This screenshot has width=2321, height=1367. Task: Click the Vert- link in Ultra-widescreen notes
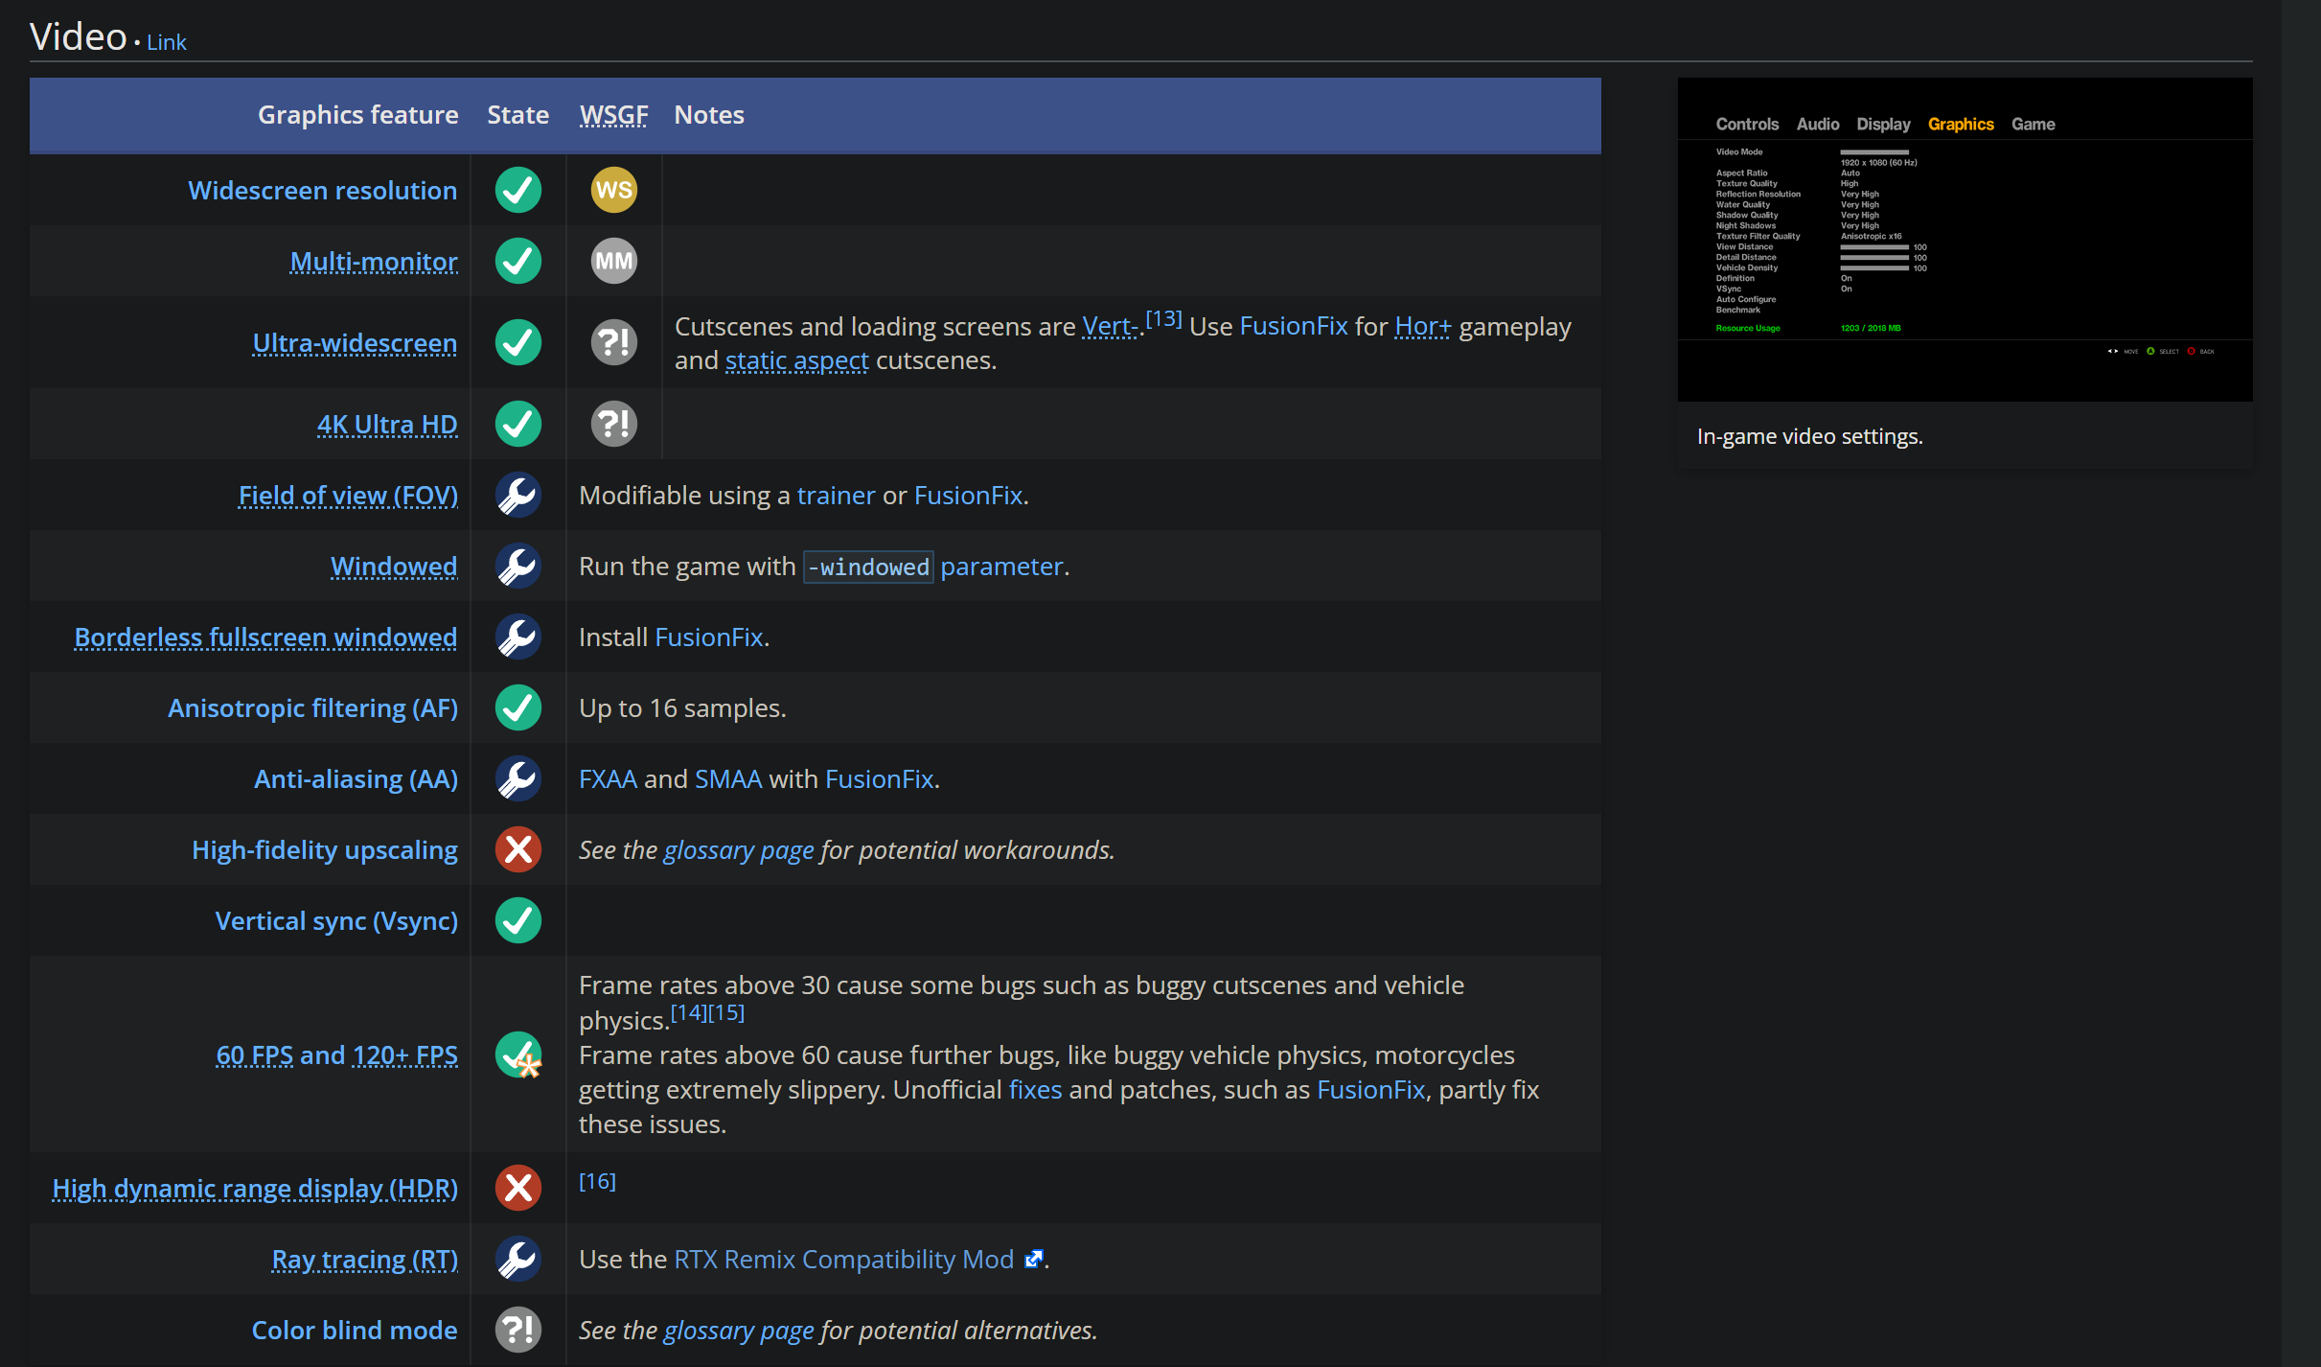tap(1110, 326)
